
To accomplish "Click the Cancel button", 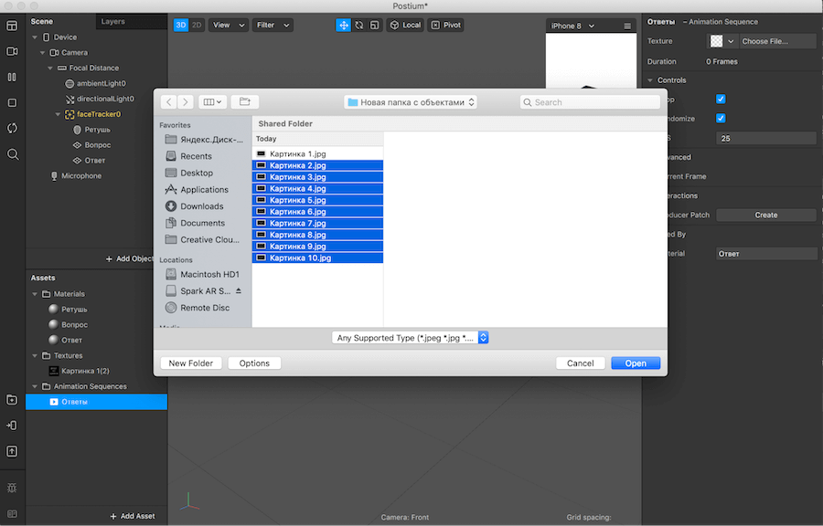I will point(581,363).
